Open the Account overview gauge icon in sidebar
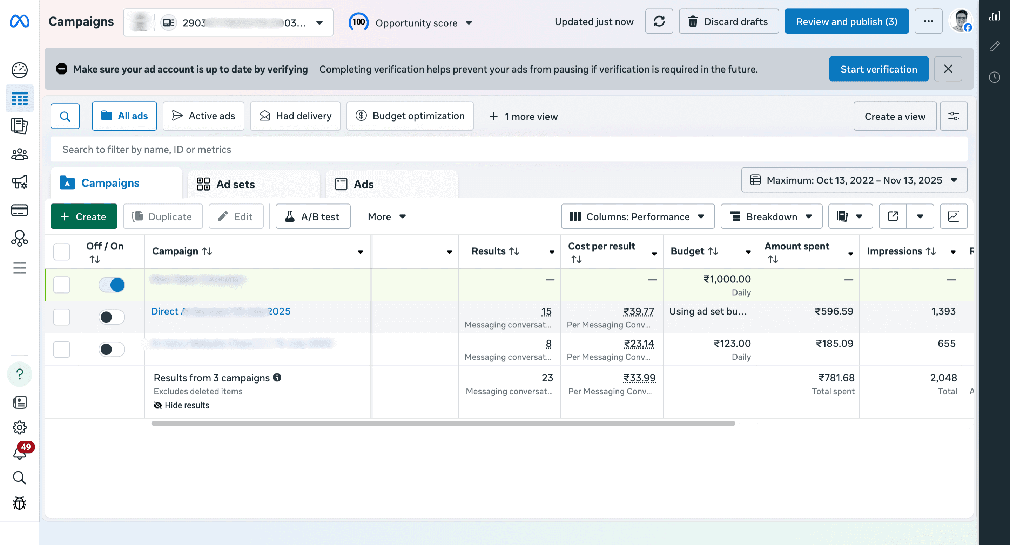 tap(19, 70)
